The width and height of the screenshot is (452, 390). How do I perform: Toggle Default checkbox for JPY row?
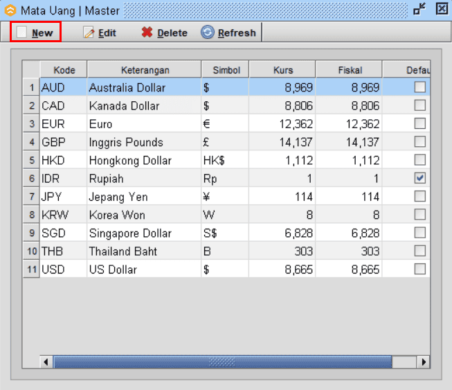click(x=419, y=196)
